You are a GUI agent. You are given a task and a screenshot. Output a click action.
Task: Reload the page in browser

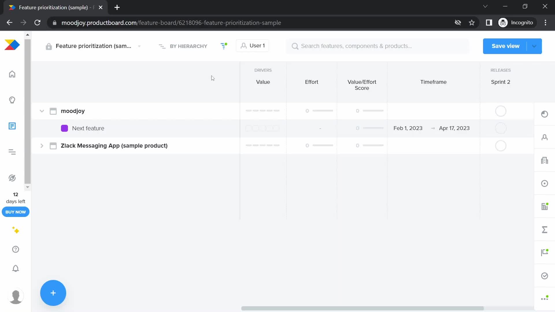[37, 23]
